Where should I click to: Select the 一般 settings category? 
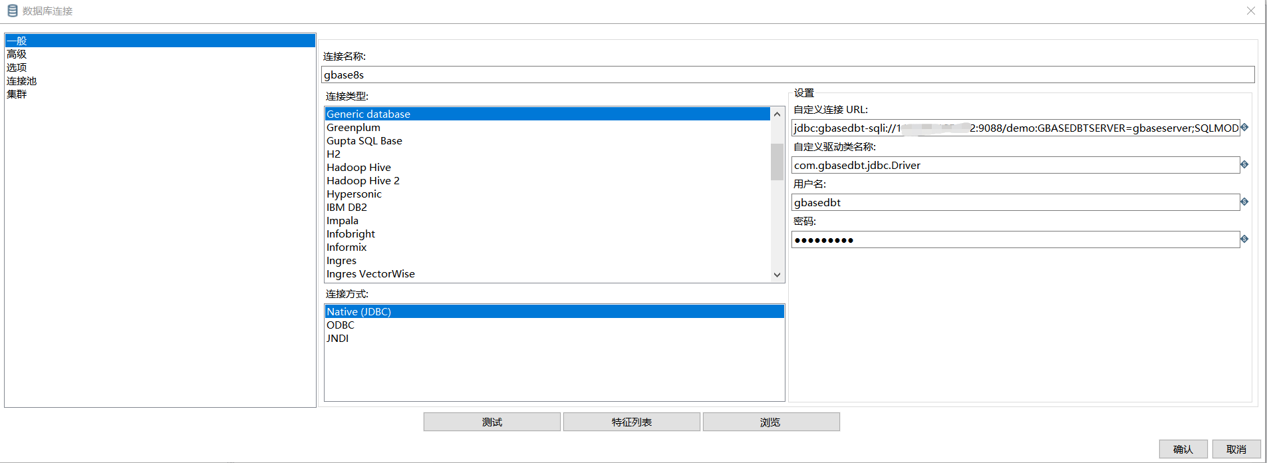[x=160, y=41]
